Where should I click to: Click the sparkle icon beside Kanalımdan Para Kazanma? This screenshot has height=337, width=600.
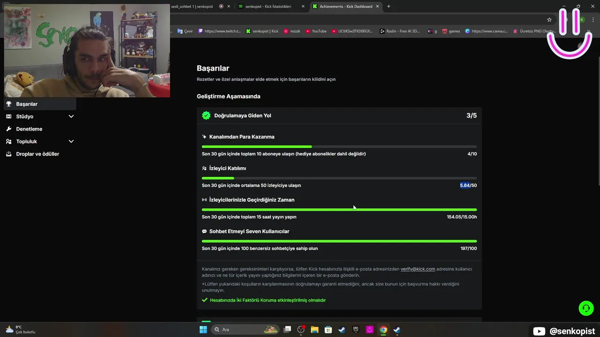[204, 137]
